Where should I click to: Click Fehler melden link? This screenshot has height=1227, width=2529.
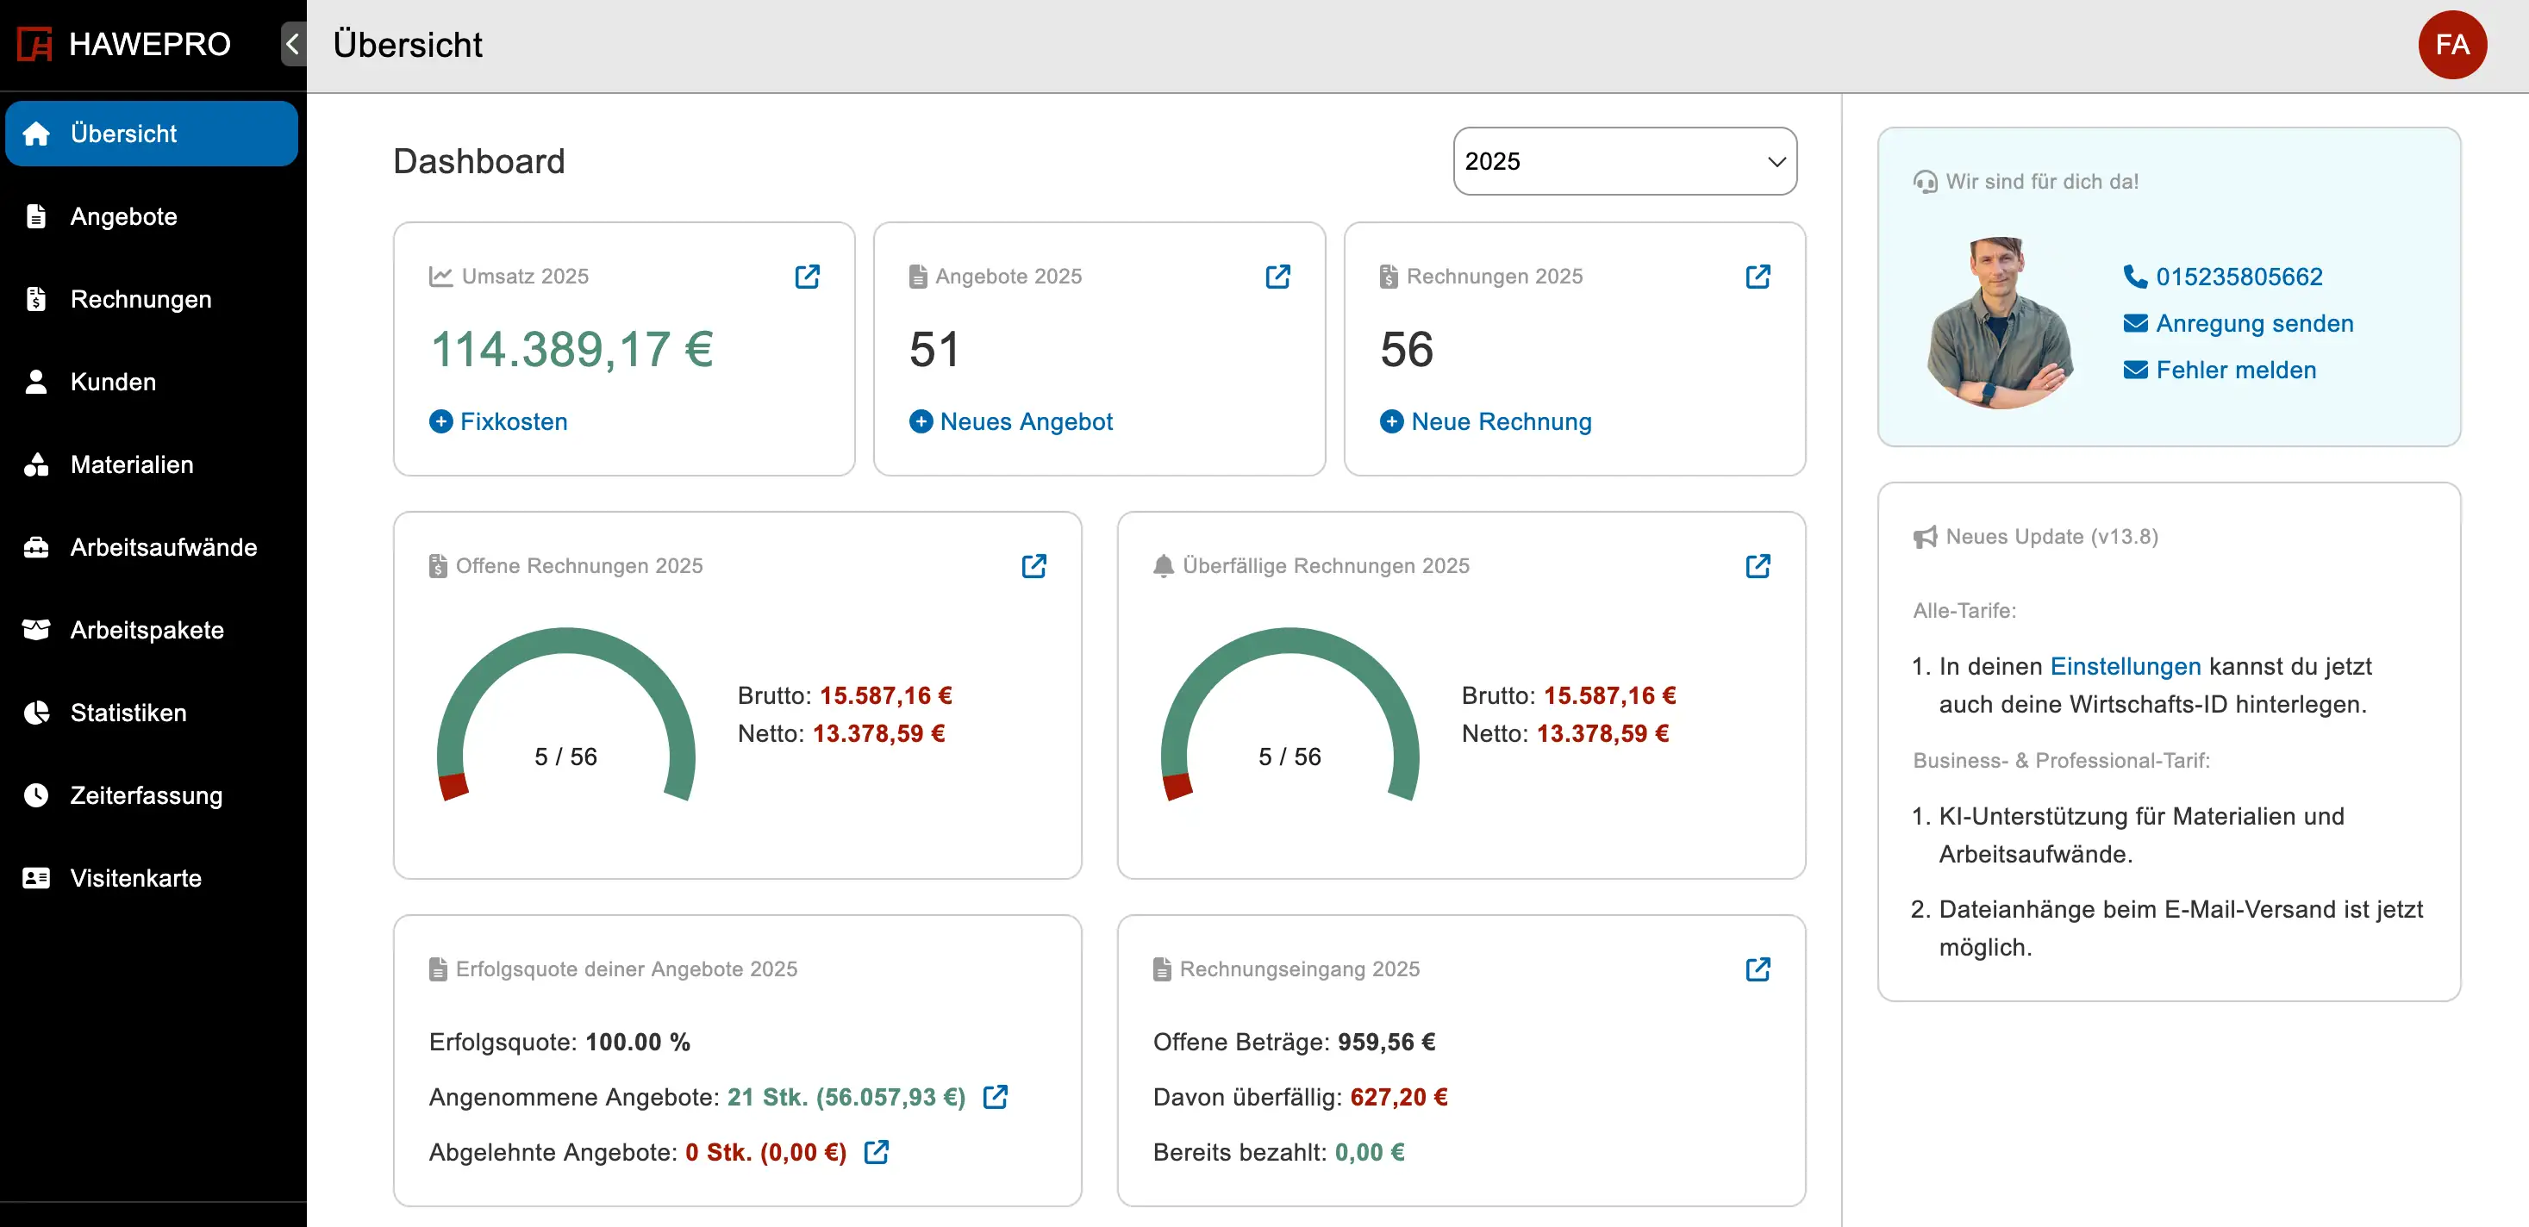pos(2220,370)
